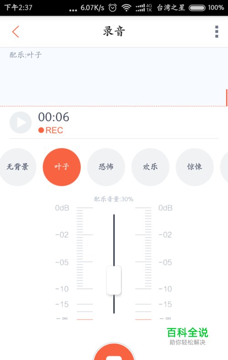Tap the Wi-Fi status icon
Screen dimensions: 228x360
pos(126,8)
